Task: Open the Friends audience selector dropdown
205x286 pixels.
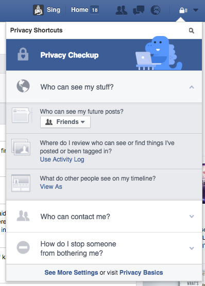Action: (x=65, y=122)
